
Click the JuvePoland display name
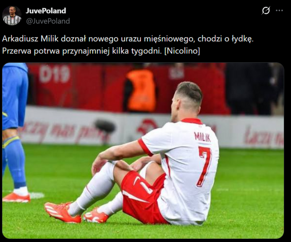[46, 11]
